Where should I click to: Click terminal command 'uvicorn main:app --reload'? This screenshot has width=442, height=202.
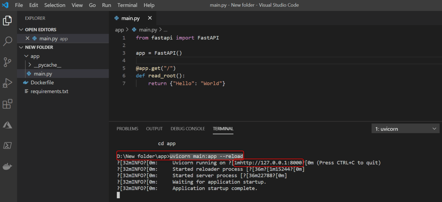206,156
